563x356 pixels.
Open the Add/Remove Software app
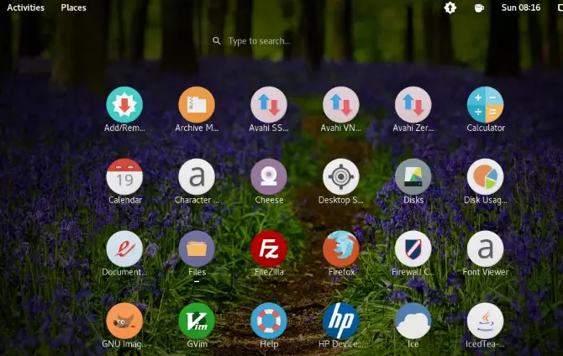coord(124,105)
